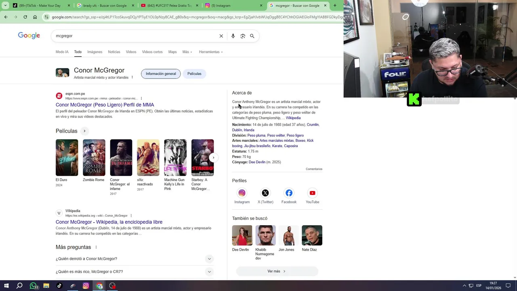Select the Noticias search tab
The image size is (517, 291).
pyautogui.click(x=114, y=52)
